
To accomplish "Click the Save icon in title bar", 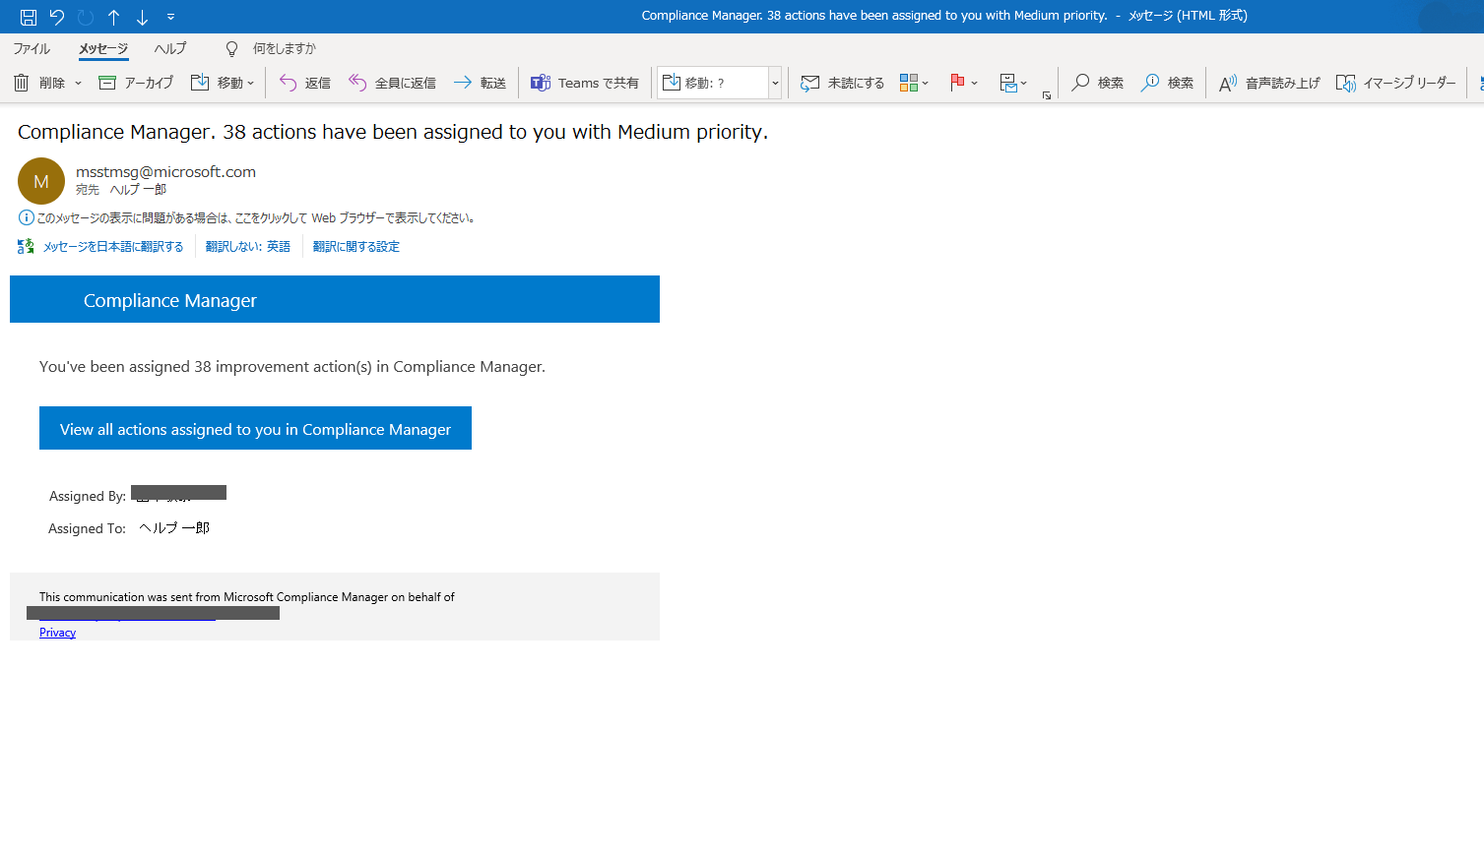I will coord(29,17).
